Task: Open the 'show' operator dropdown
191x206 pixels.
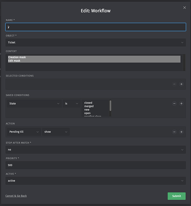Action: pos(56,132)
